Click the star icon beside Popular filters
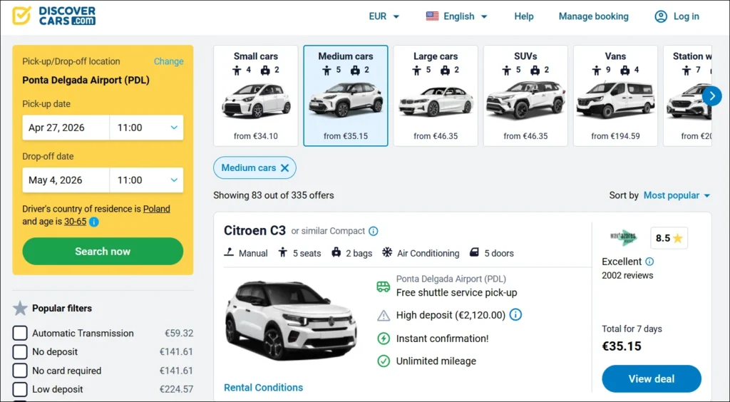This screenshot has width=730, height=402. [20, 308]
